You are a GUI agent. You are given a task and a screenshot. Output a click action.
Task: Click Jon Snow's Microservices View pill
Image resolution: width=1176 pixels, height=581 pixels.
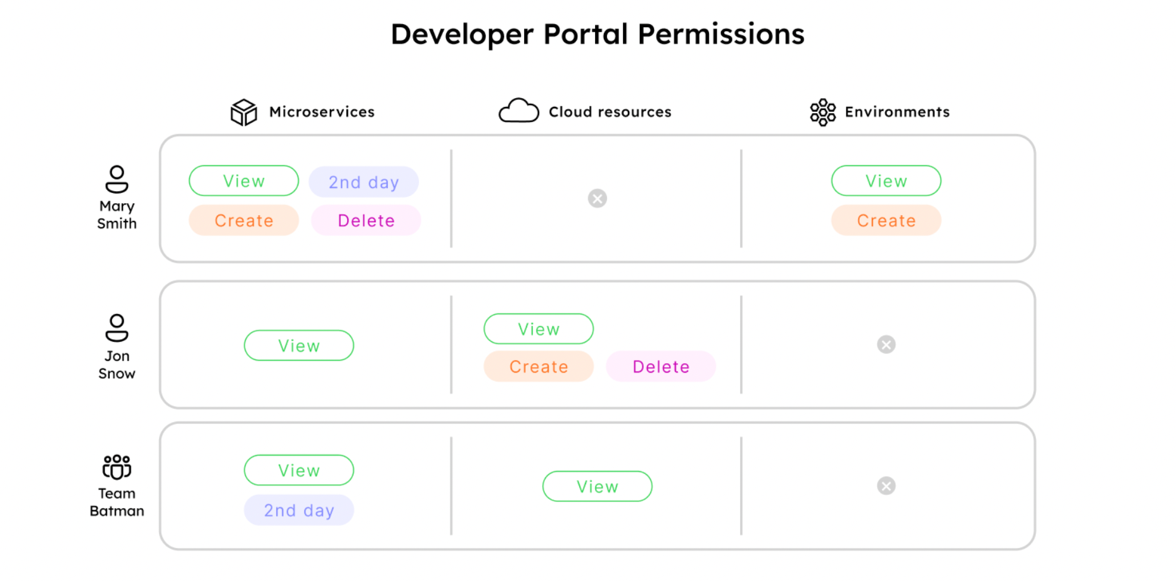[299, 346]
